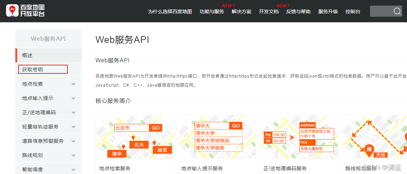Image resolution: width=407 pixels, height=174 pixels.
Task: Open 解决方案 menu
Action: [x=242, y=11]
